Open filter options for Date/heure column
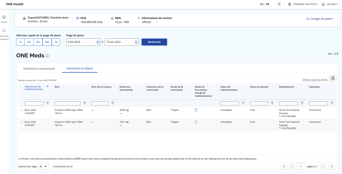Screen dimensions: 342x174 tap(48, 103)
